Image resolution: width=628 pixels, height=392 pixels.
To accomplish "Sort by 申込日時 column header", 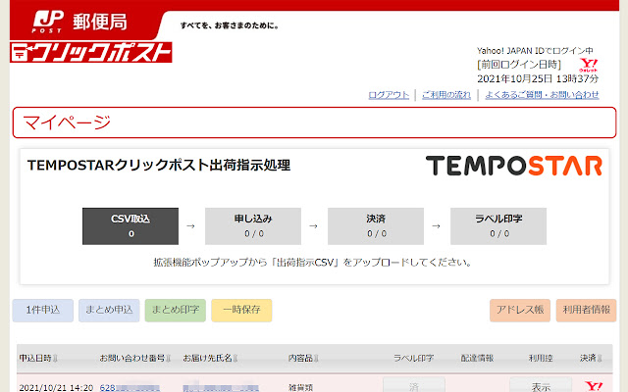I will tap(38, 358).
